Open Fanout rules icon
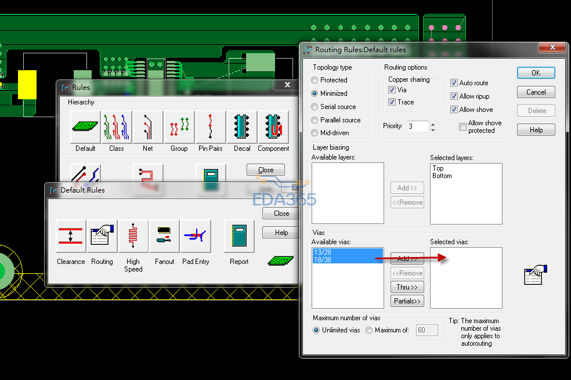 click(164, 236)
